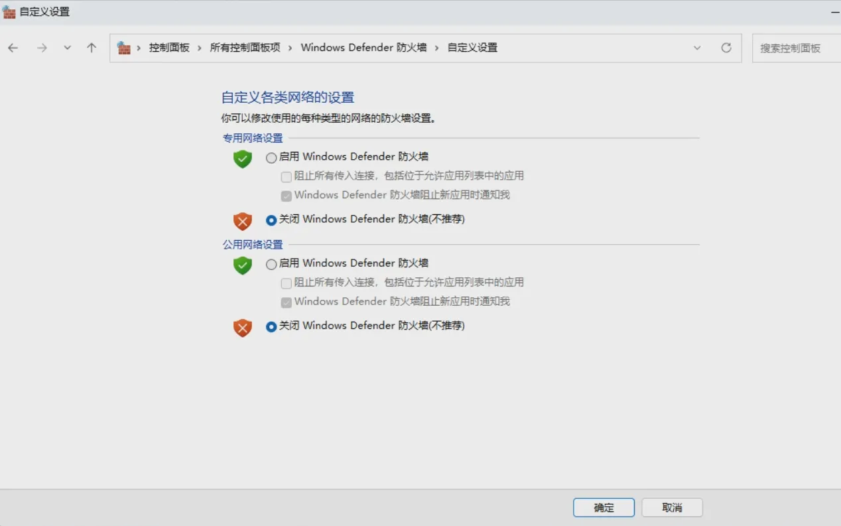Click the 公用网络设置 section label
The width and height of the screenshot is (841, 526).
click(253, 244)
